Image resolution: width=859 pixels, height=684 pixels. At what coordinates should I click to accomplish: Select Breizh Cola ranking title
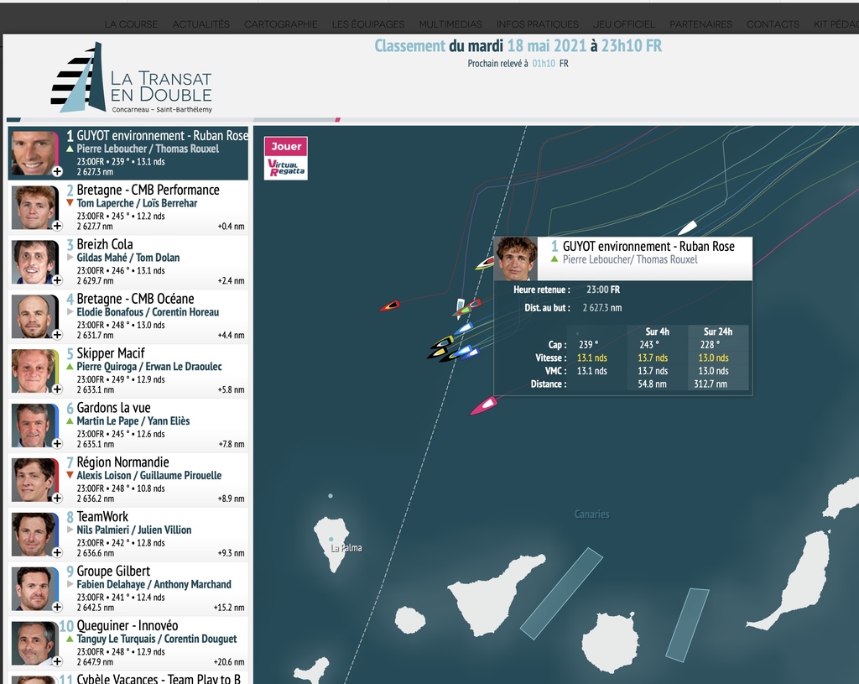tap(105, 244)
